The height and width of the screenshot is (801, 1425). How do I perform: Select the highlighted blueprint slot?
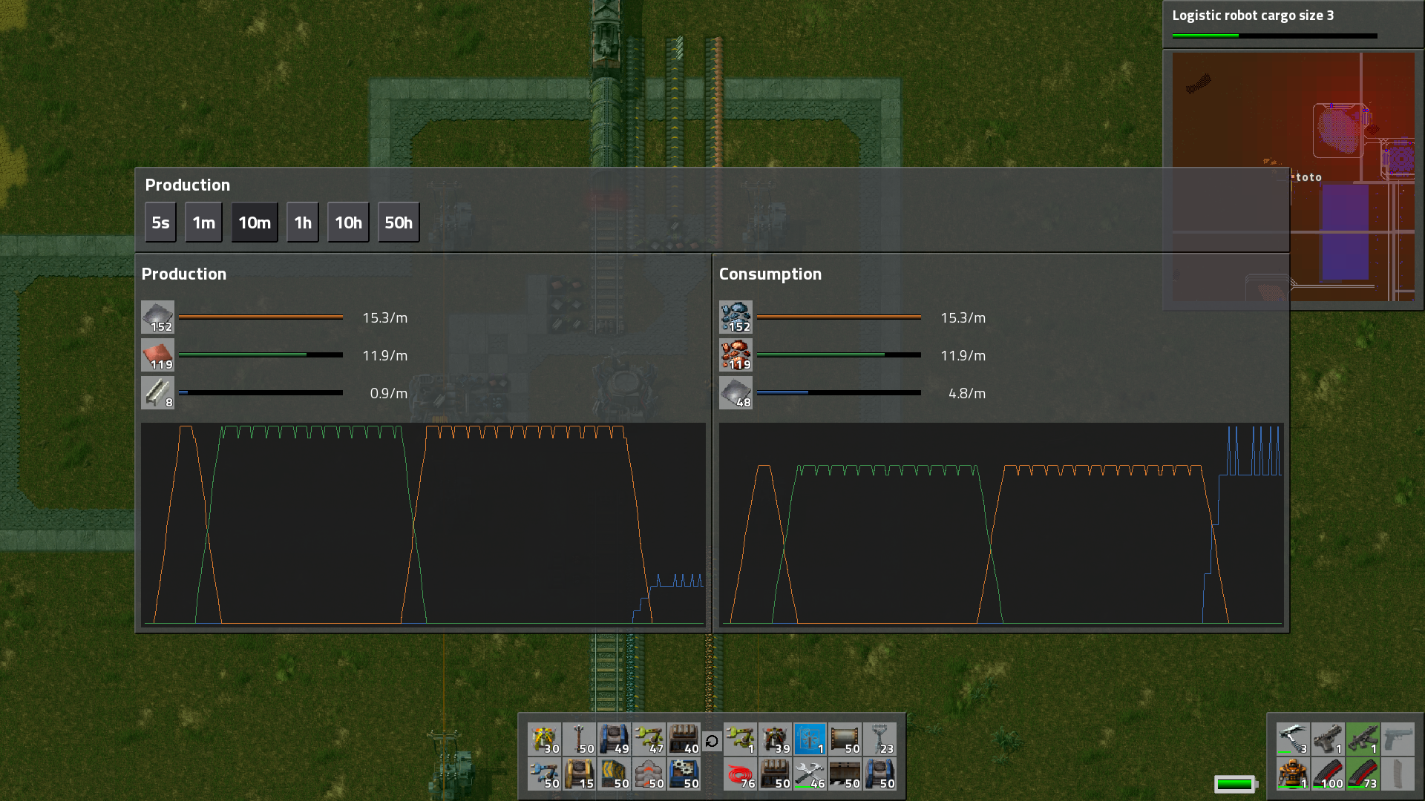(810, 739)
